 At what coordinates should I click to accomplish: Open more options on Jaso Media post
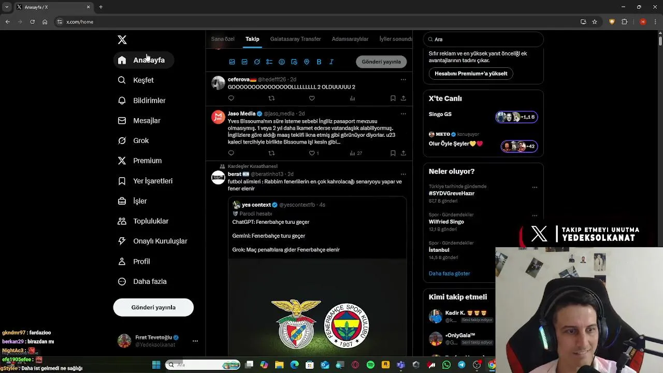[x=403, y=114]
